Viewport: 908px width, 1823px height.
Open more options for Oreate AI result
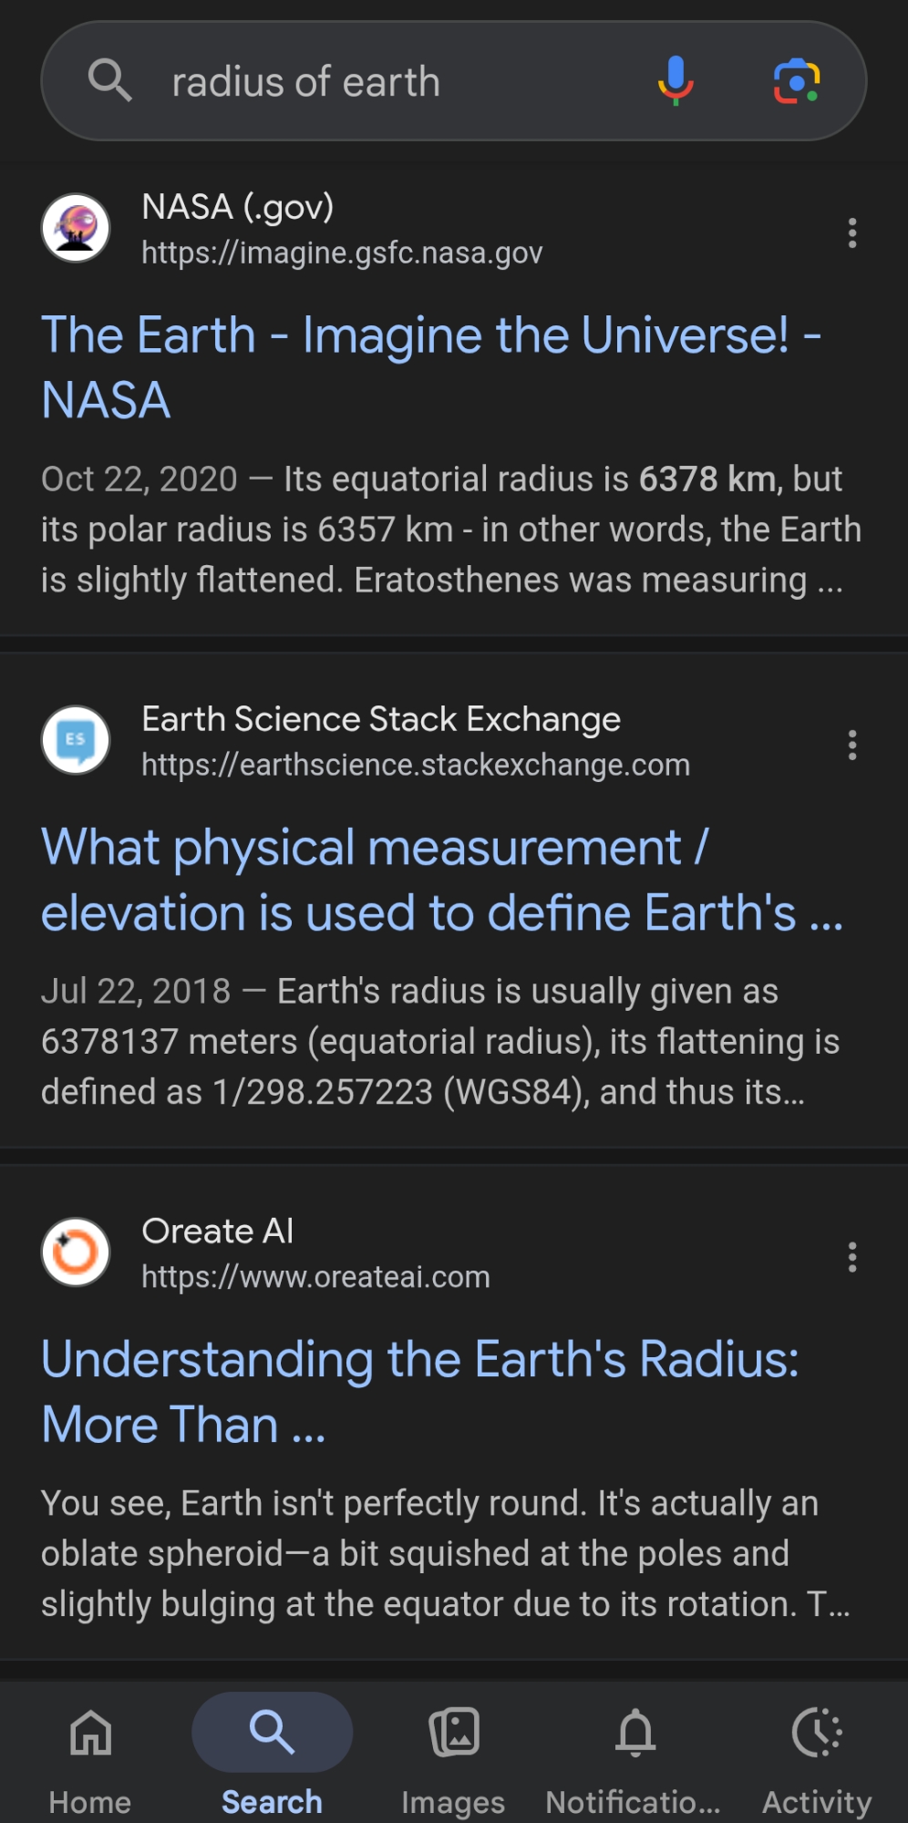[852, 1258]
